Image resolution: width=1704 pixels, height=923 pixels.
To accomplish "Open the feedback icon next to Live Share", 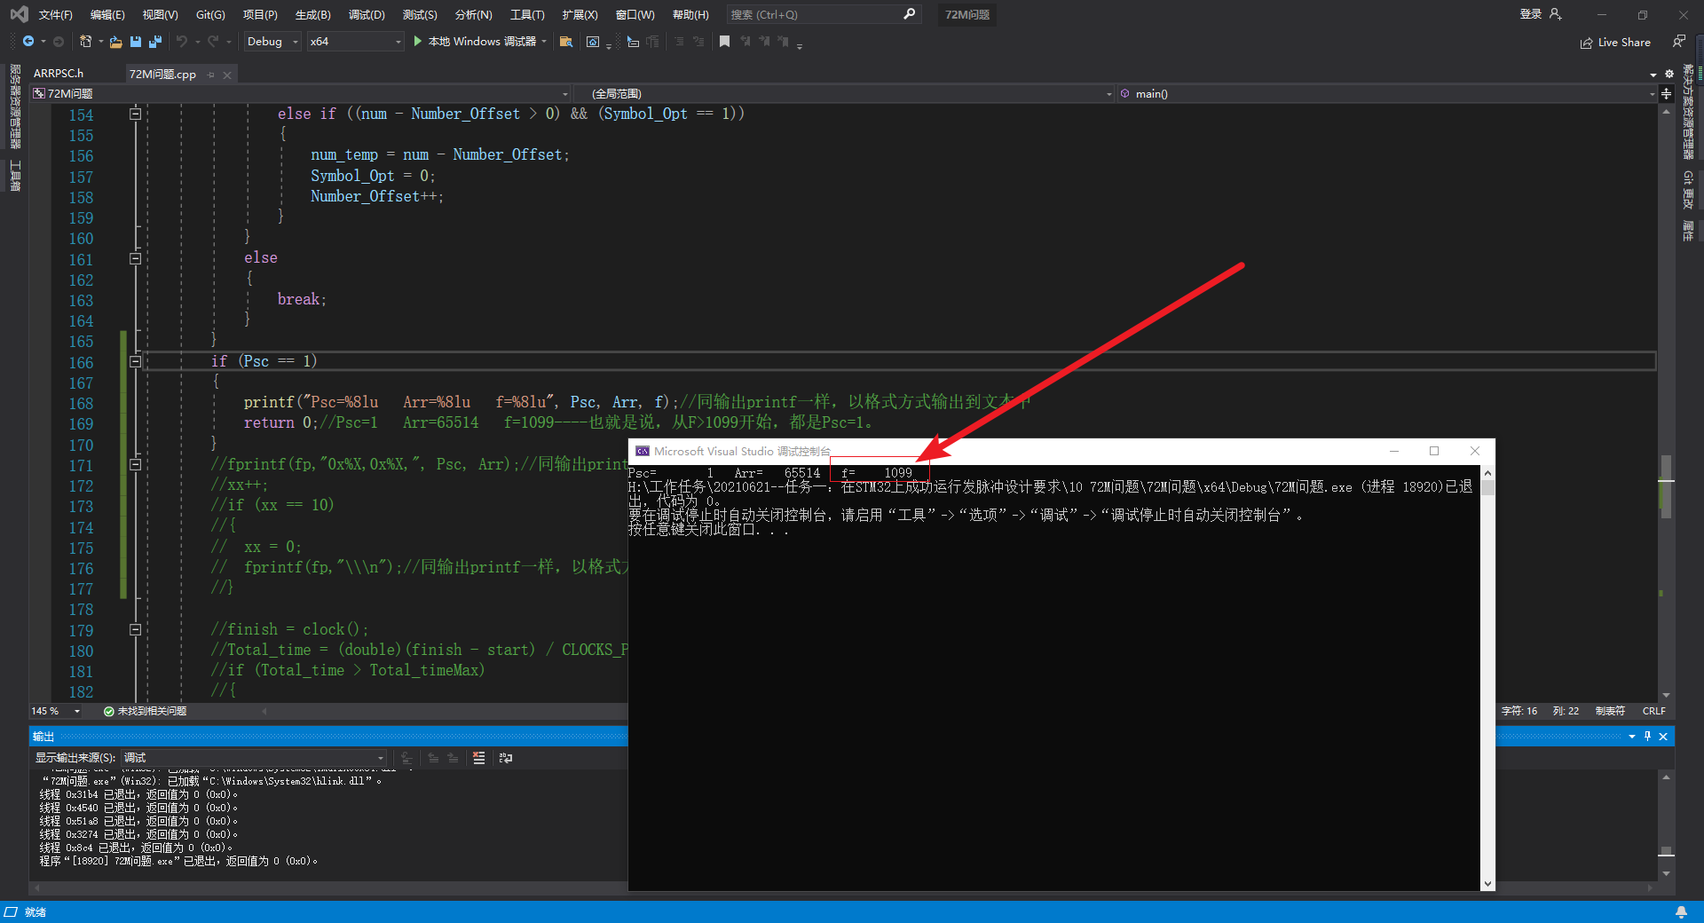I will pos(1678,42).
